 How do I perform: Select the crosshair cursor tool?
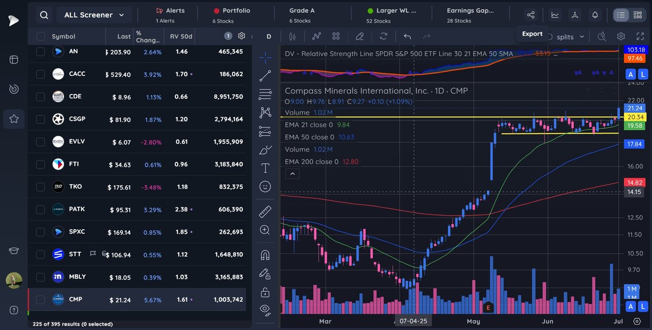pos(265,57)
